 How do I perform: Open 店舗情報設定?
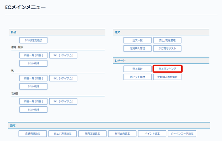33,134
